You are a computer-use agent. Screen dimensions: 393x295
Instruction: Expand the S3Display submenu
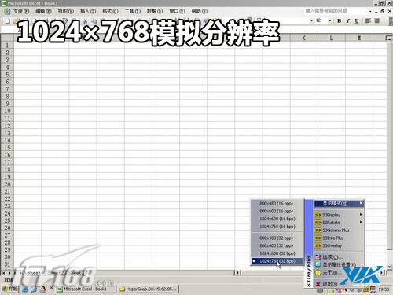[x=339, y=215]
